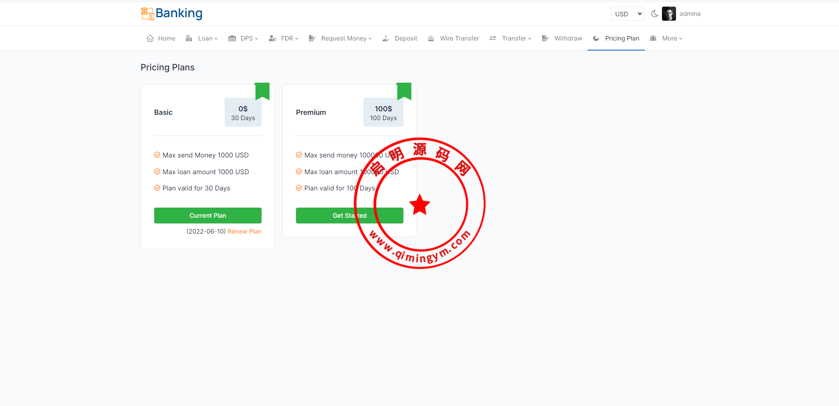This screenshot has width=839, height=406.
Task: Open the USD currency dropdown
Action: (x=627, y=14)
